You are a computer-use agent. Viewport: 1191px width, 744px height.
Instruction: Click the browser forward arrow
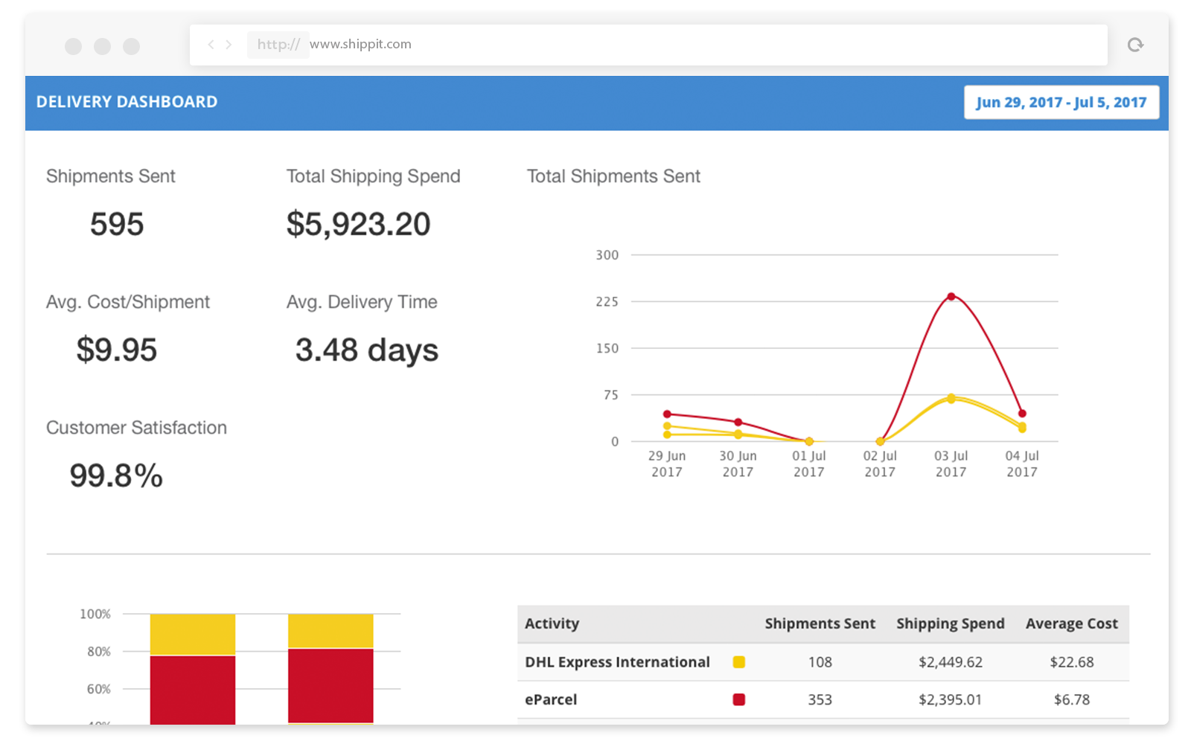[229, 45]
